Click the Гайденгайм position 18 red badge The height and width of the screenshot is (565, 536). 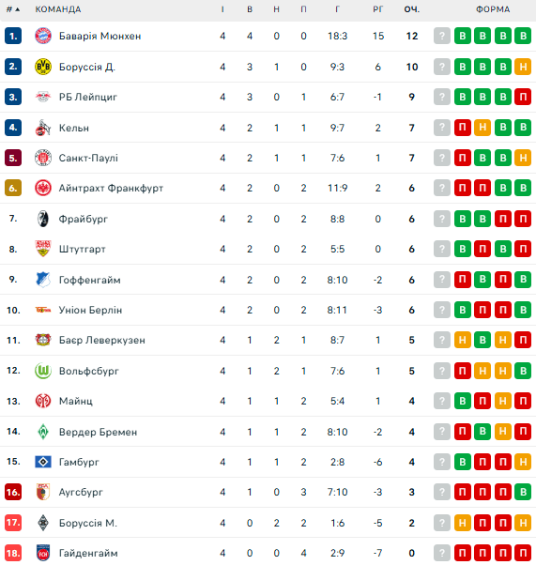13,553
